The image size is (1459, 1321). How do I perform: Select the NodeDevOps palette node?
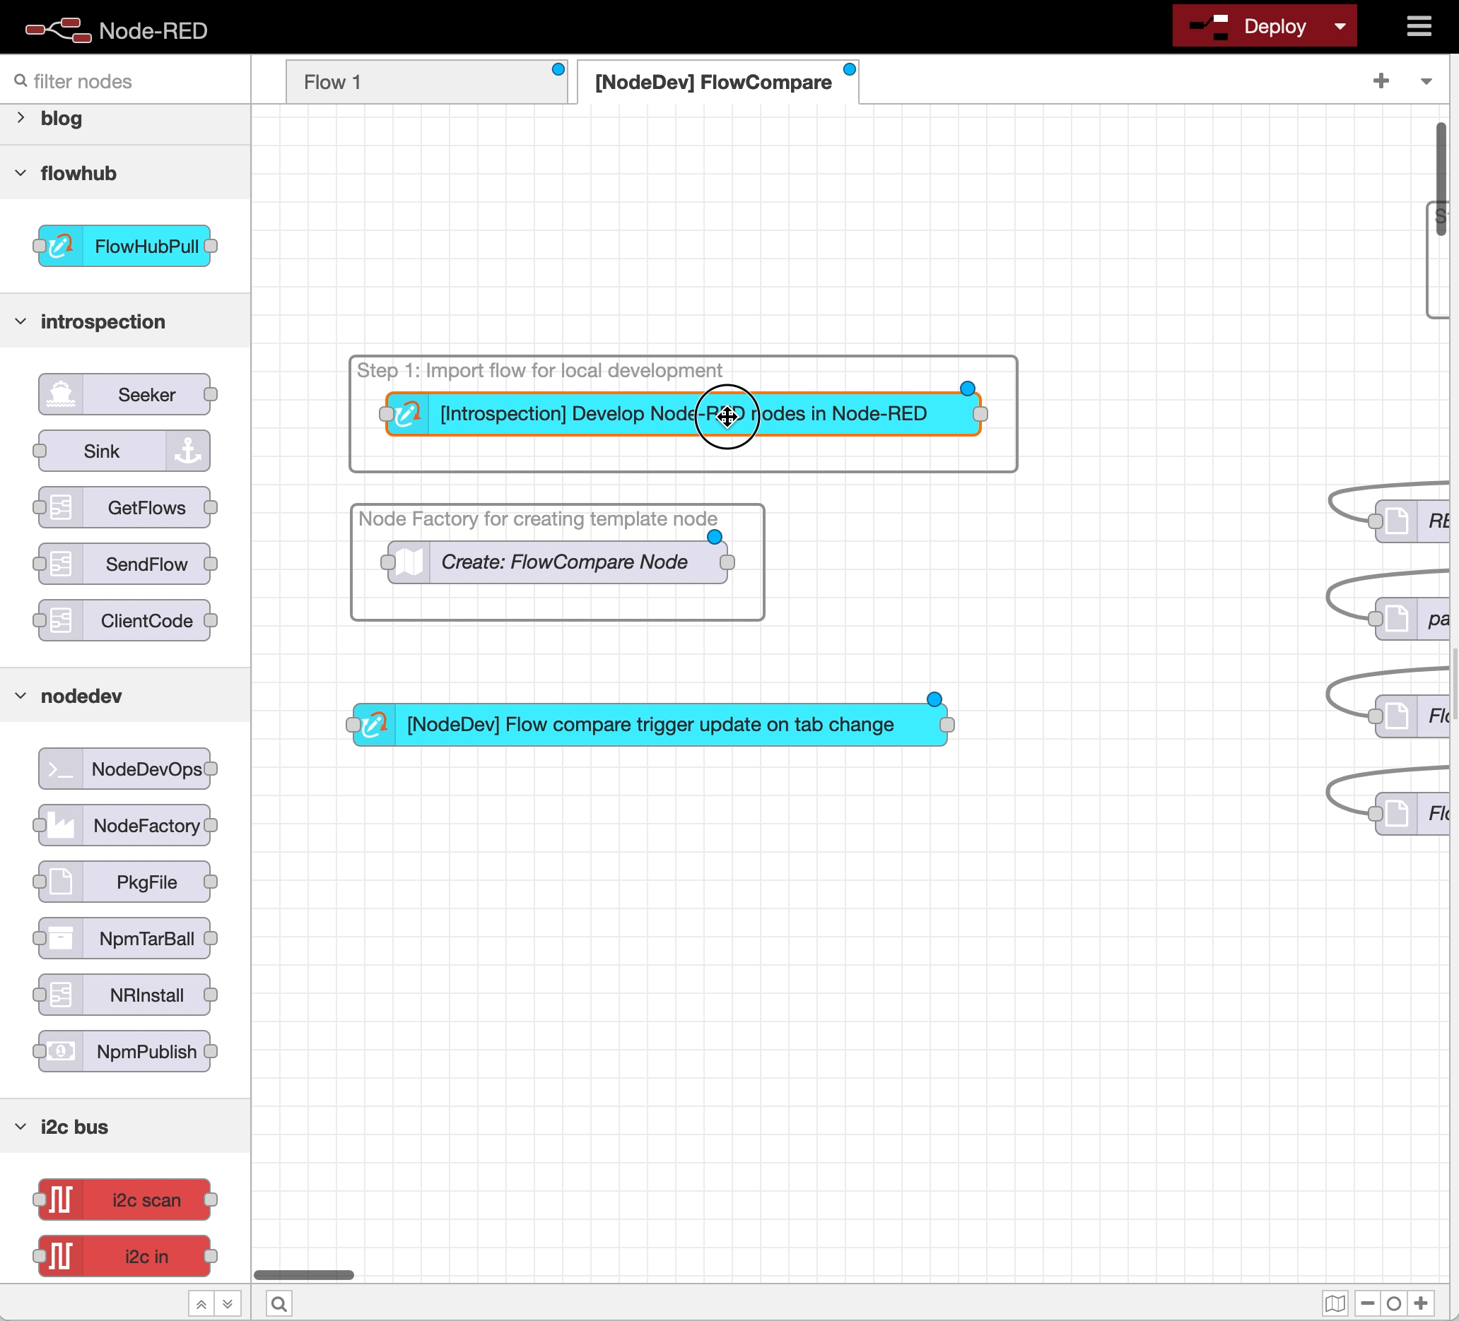click(124, 769)
